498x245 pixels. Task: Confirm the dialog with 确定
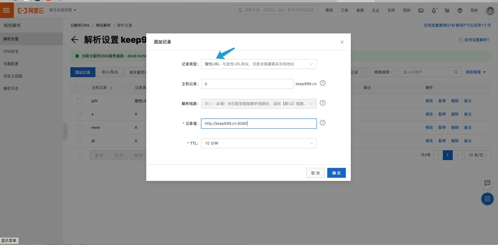[337, 173]
